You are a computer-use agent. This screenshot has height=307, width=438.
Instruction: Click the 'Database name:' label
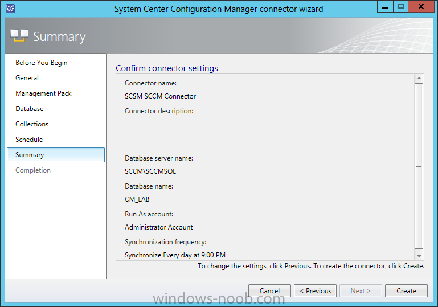[149, 186]
